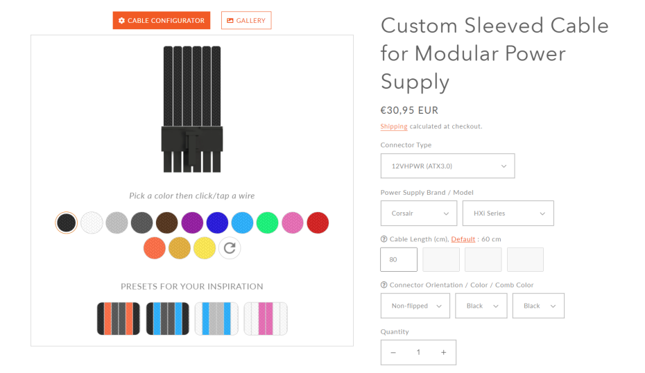The image size is (645, 373).
Task: Select the orange and gray preset thumbnail
Action: 119,318
